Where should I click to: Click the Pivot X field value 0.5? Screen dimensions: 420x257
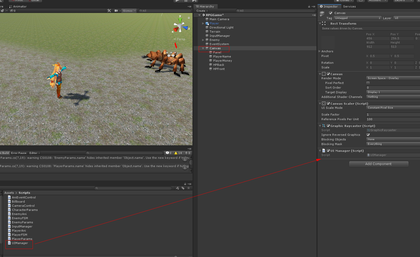pyautogui.click(x=379, y=56)
